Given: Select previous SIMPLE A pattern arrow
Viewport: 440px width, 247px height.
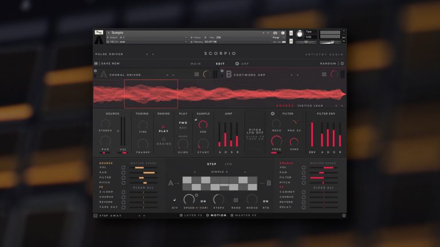Looking at the screenshot, I should coord(195,172).
